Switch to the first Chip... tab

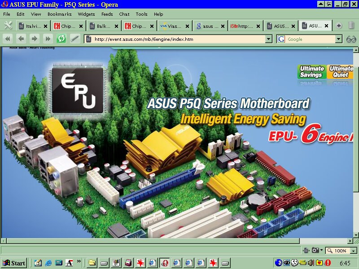(69, 26)
